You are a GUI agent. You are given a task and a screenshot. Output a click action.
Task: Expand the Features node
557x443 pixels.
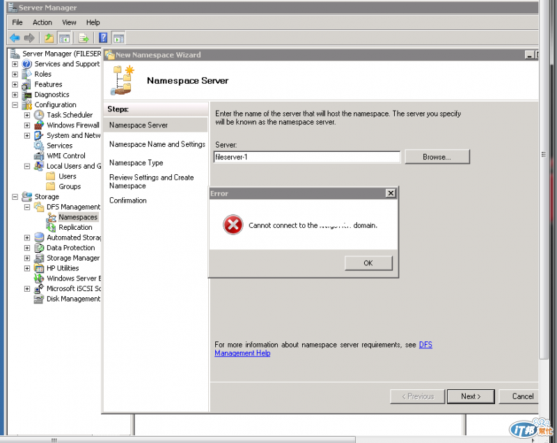pyautogui.click(x=15, y=84)
